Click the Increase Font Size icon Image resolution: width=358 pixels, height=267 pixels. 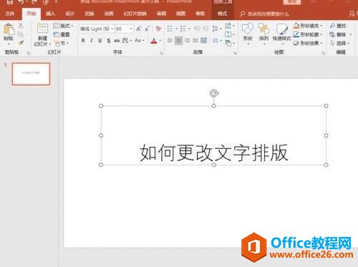click(x=139, y=29)
